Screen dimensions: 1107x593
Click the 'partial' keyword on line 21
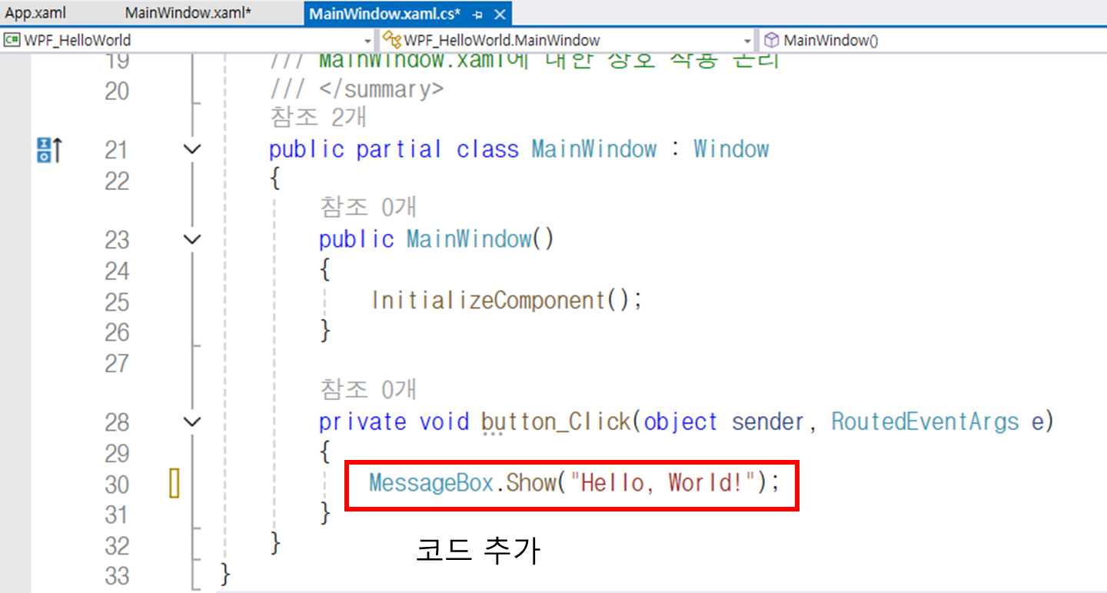399,149
